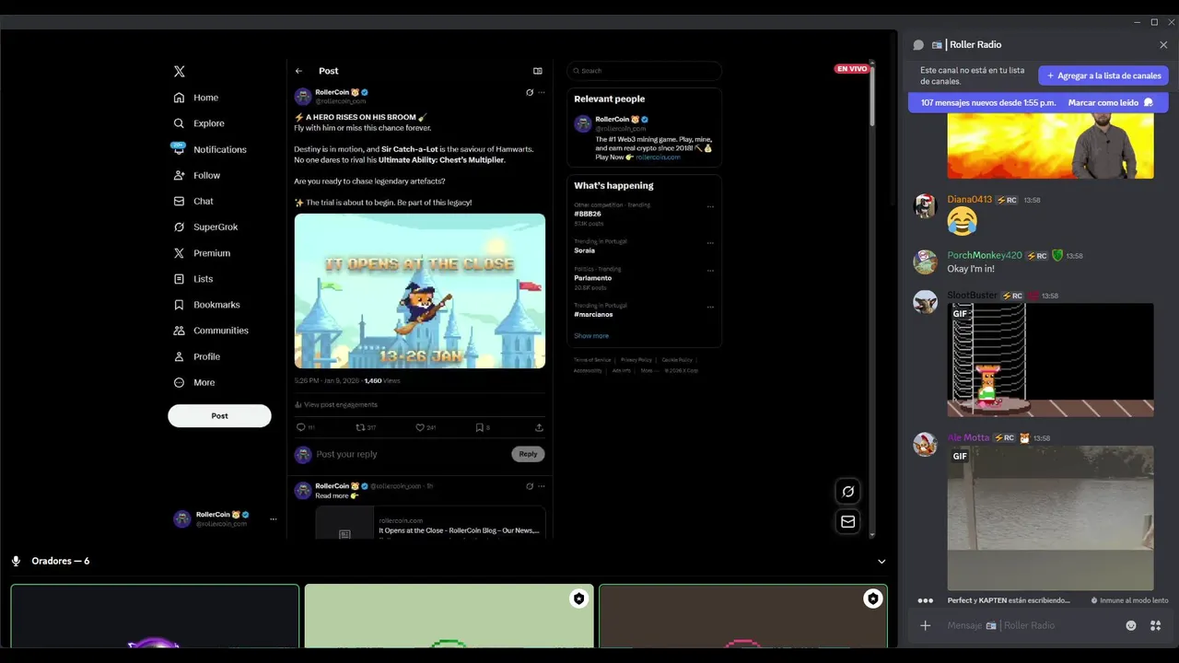Click moderator badge on third speaker tile
Viewport: 1179px width, 663px height.
[872, 599]
